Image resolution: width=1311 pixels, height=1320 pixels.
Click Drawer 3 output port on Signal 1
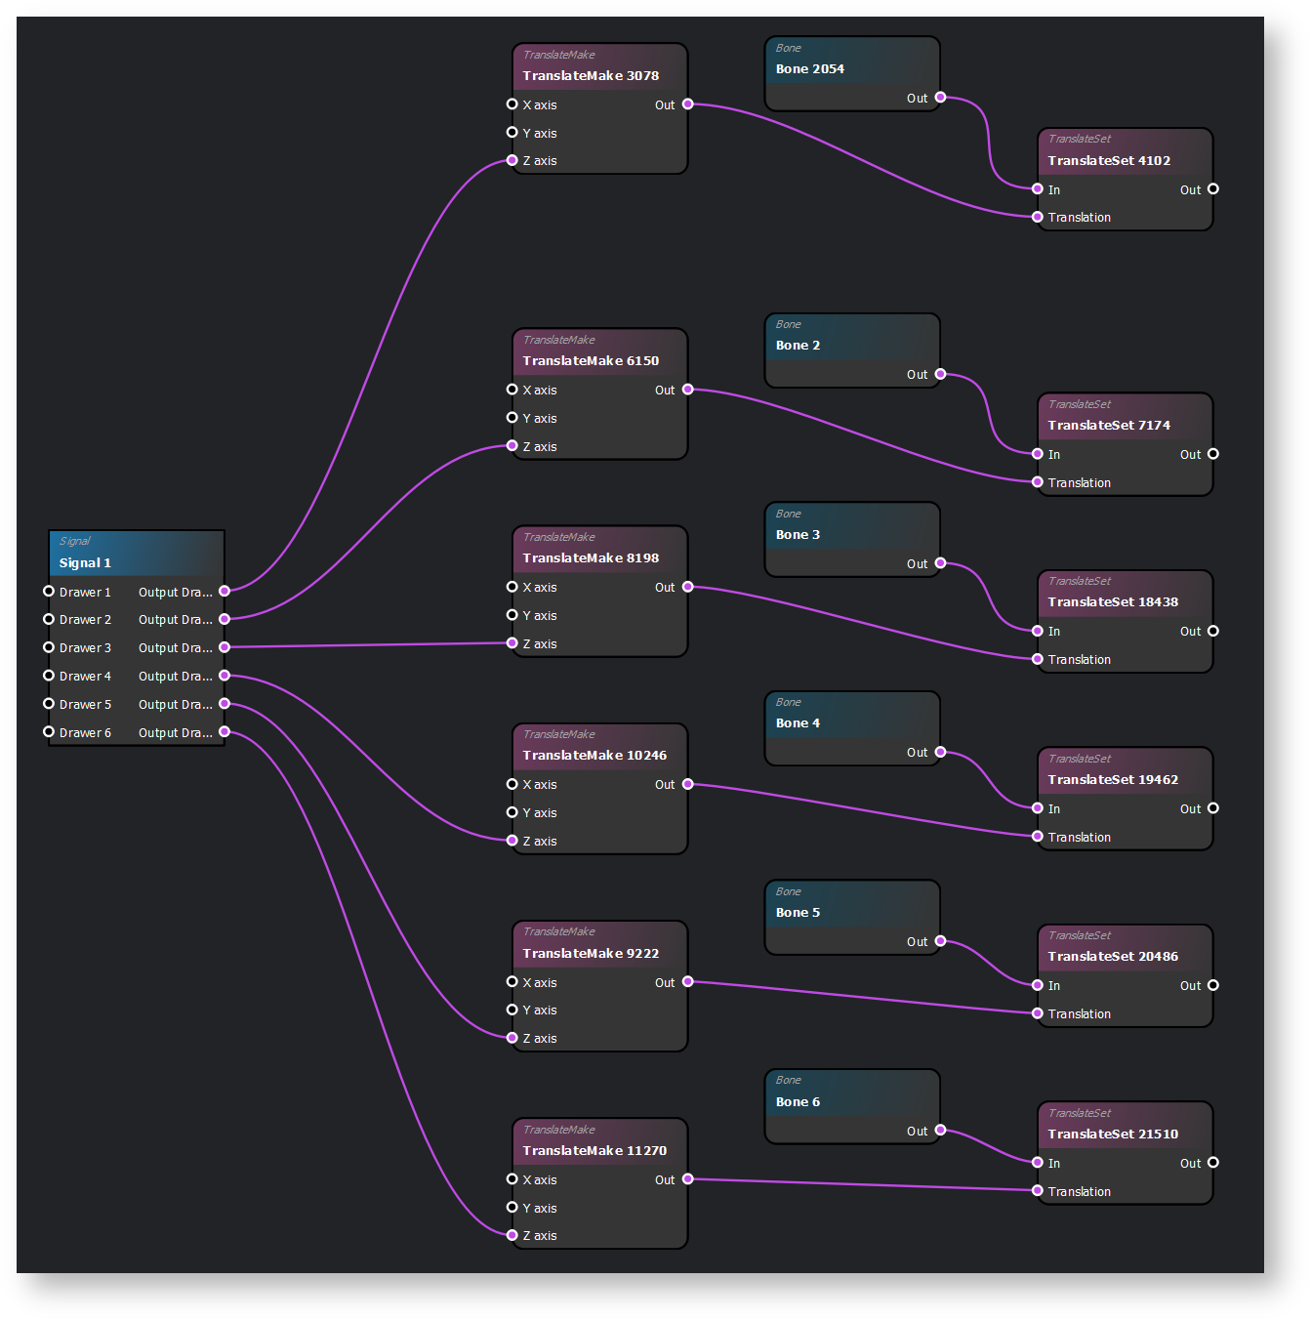[225, 647]
